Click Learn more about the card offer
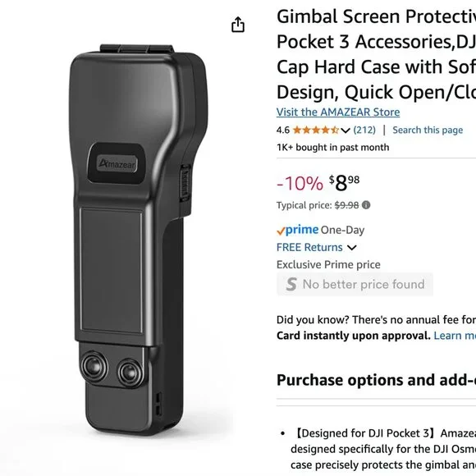 [x=455, y=336]
